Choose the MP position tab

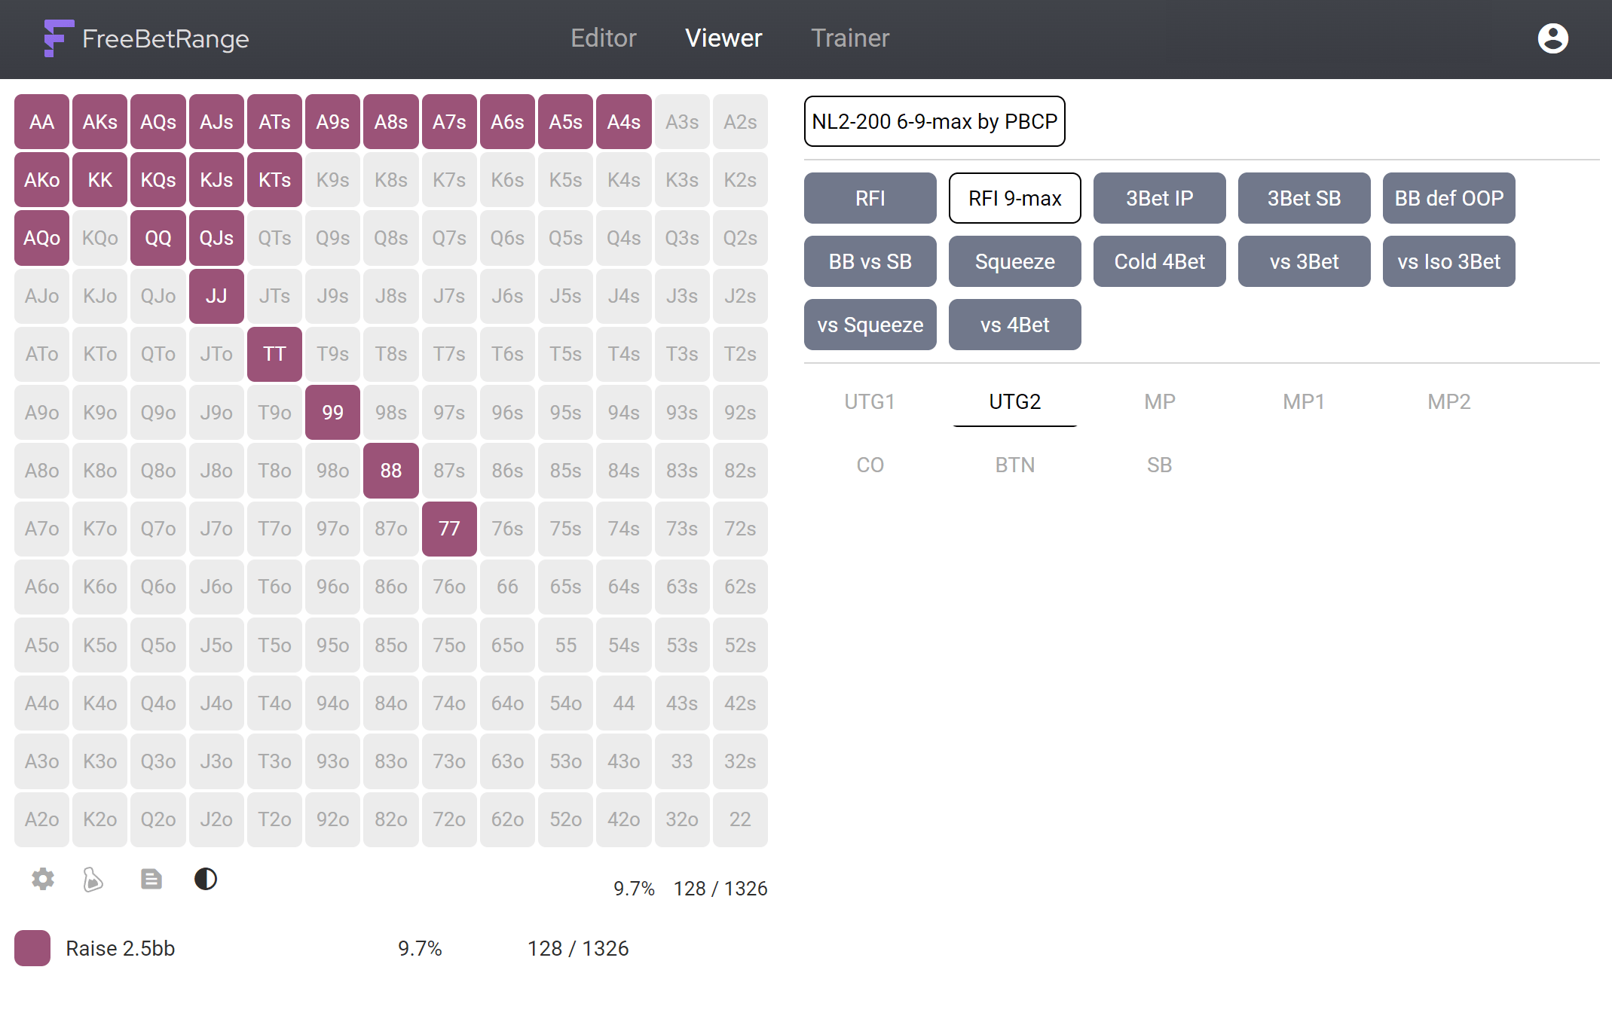point(1160,401)
